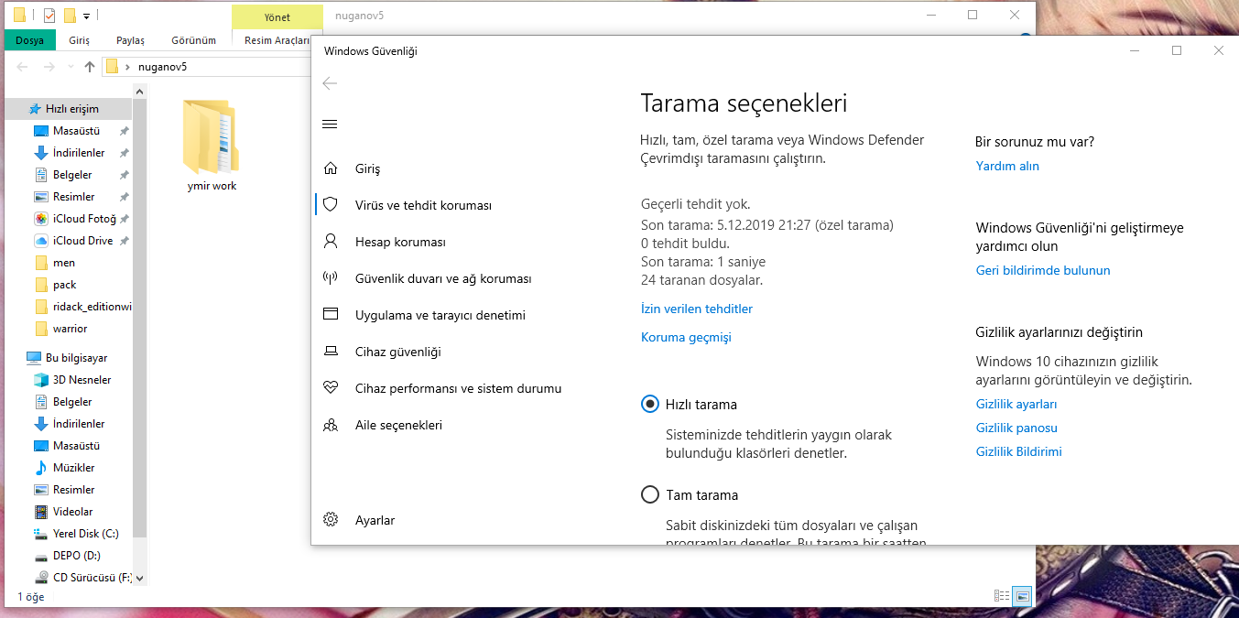Click the Yerel Disk (C:) drive icon
This screenshot has height=618, width=1239.
click(x=41, y=534)
